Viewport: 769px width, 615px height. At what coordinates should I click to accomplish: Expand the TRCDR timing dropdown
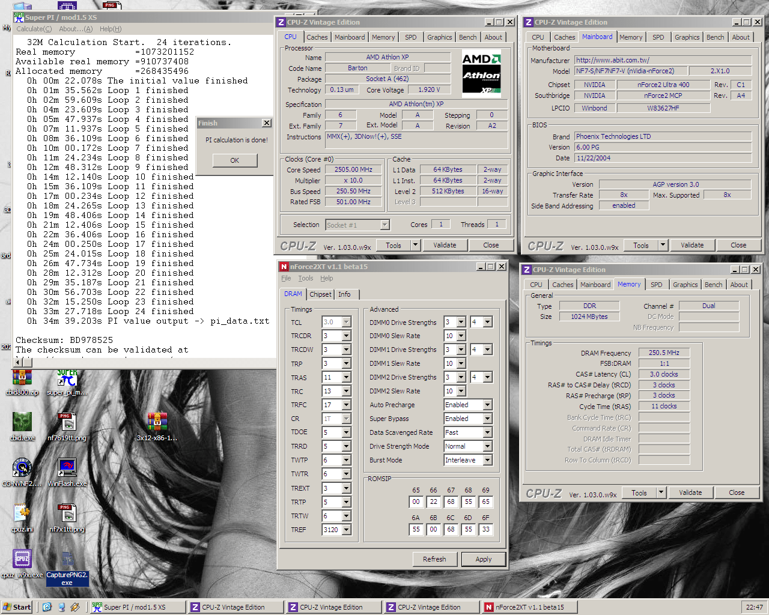[347, 336]
